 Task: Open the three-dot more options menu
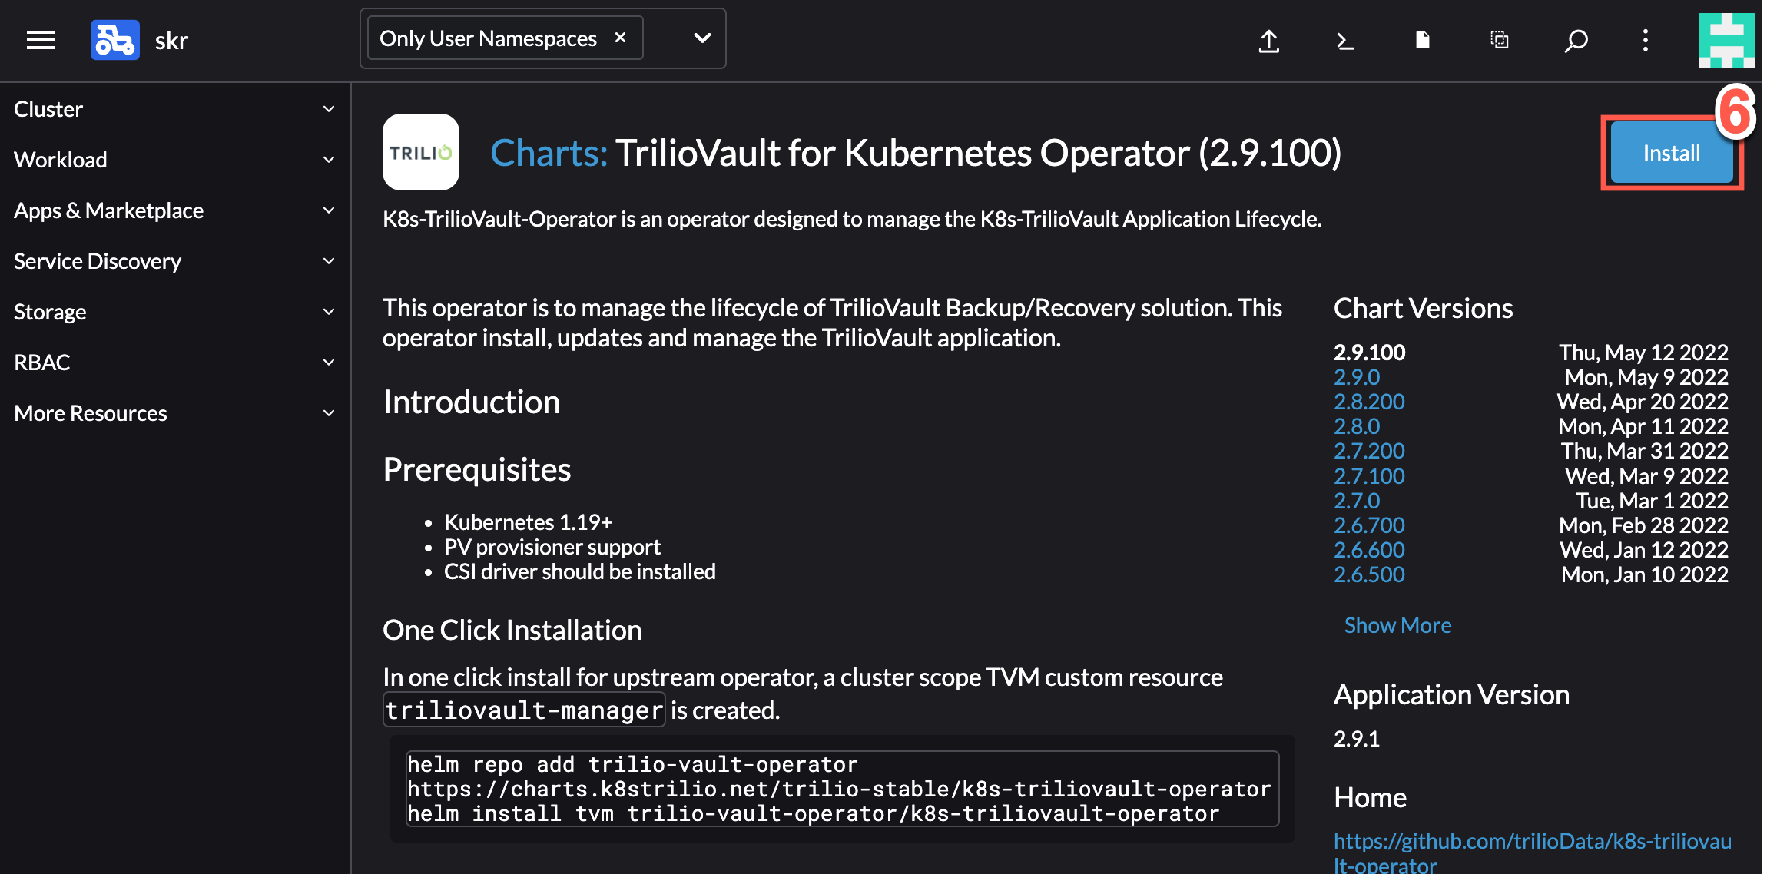click(1645, 40)
